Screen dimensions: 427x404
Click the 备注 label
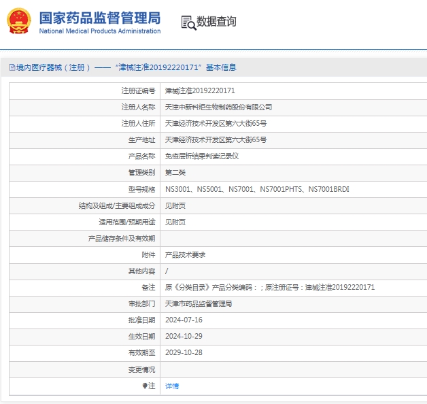(x=148, y=288)
